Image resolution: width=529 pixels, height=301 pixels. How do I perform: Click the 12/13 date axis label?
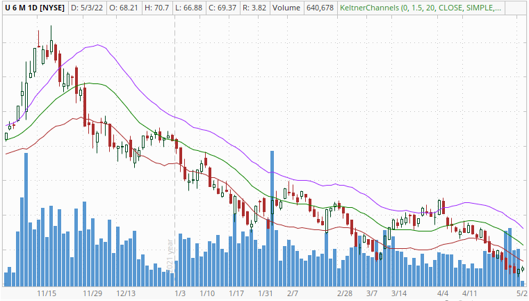(126, 293)
